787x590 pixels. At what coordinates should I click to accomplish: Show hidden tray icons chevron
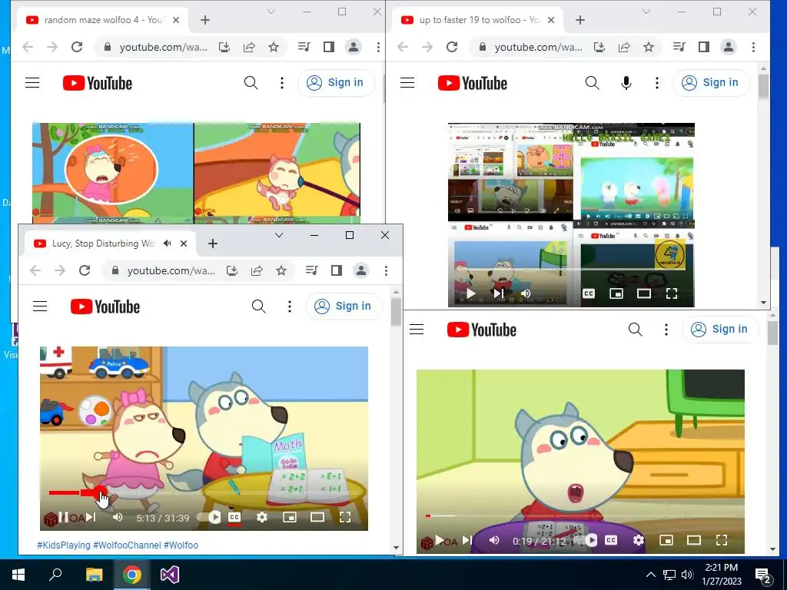[650, 575]
